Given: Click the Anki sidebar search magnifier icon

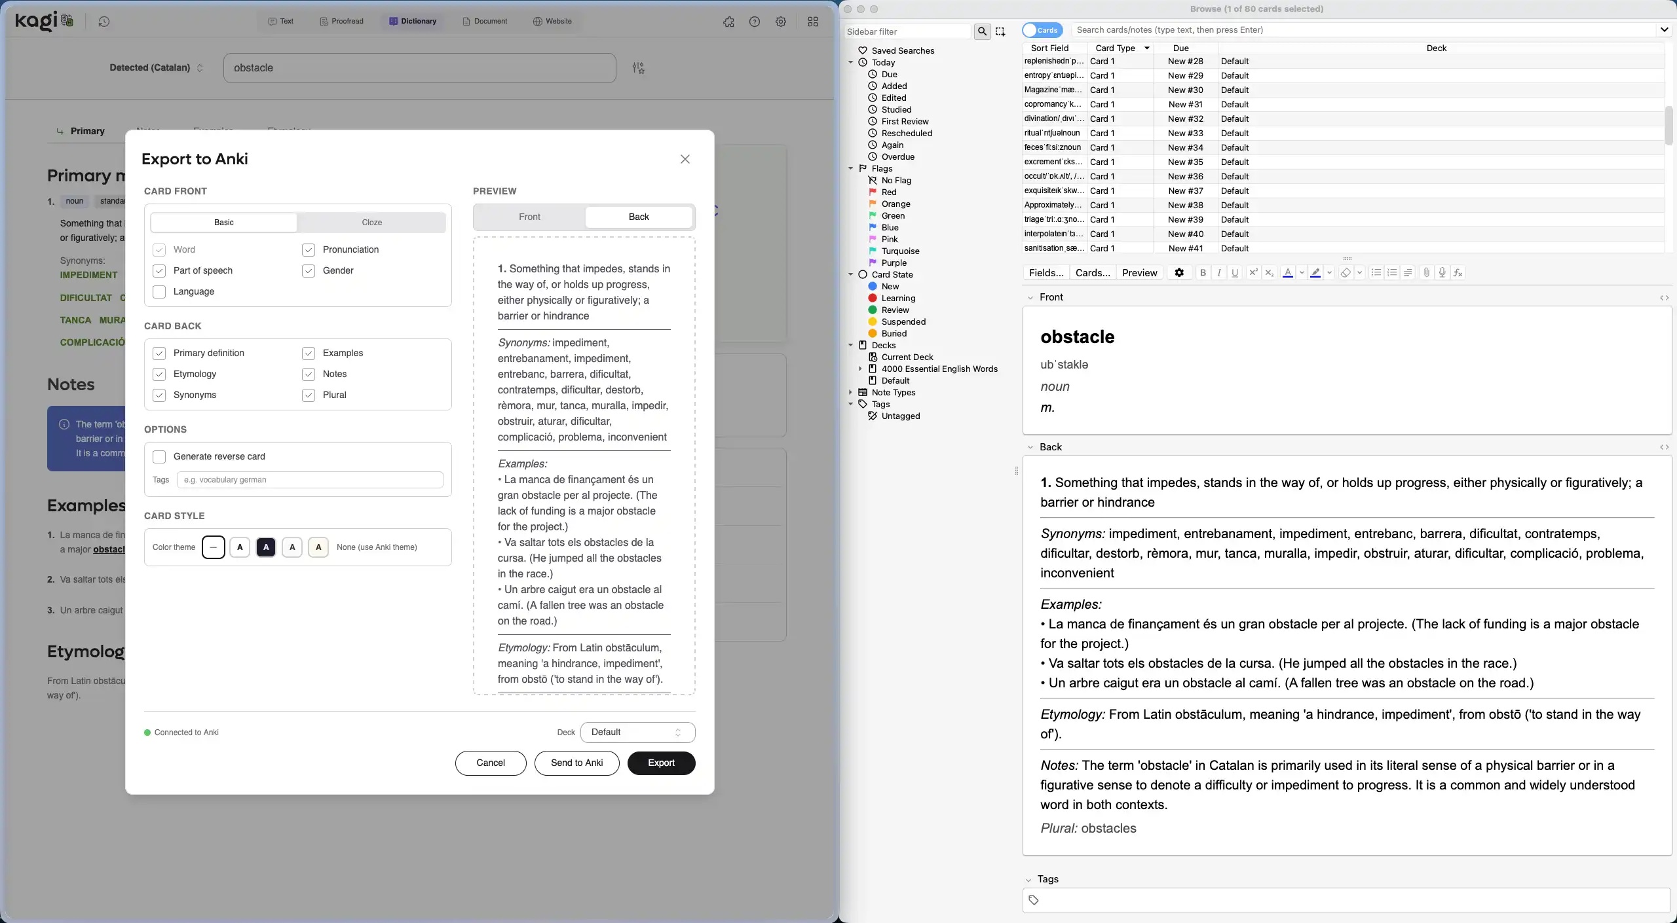Looking at the screenshot, I should pyautogui.click(x=982, y=31).
